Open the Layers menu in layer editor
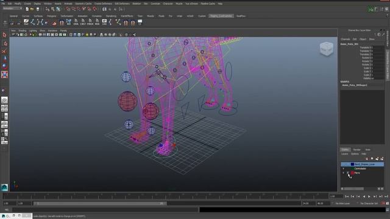Image resolution: width=390 pixels, height=219 pixels. [x=344, y=154]
